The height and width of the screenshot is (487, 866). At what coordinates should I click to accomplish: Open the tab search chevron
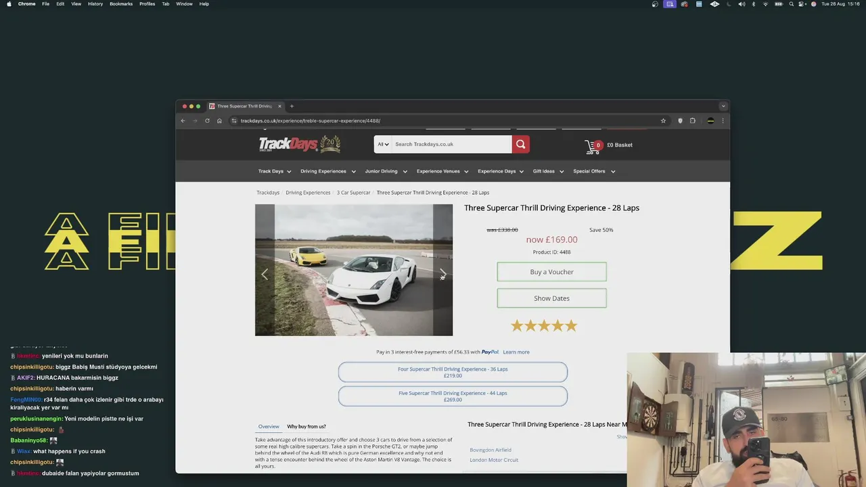click(x=723, y=106)
